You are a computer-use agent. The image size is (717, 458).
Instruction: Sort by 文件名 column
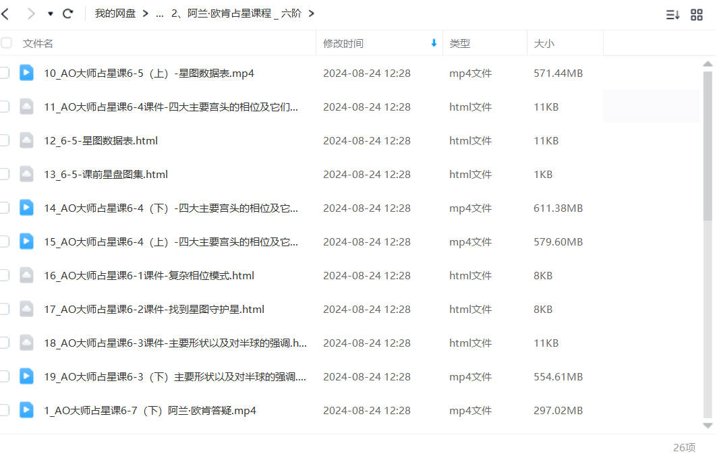coord(38,43)
